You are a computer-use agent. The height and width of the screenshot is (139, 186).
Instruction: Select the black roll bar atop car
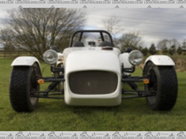click(92, 32)
